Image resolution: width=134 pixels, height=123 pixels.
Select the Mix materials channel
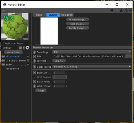coord(13,56)
